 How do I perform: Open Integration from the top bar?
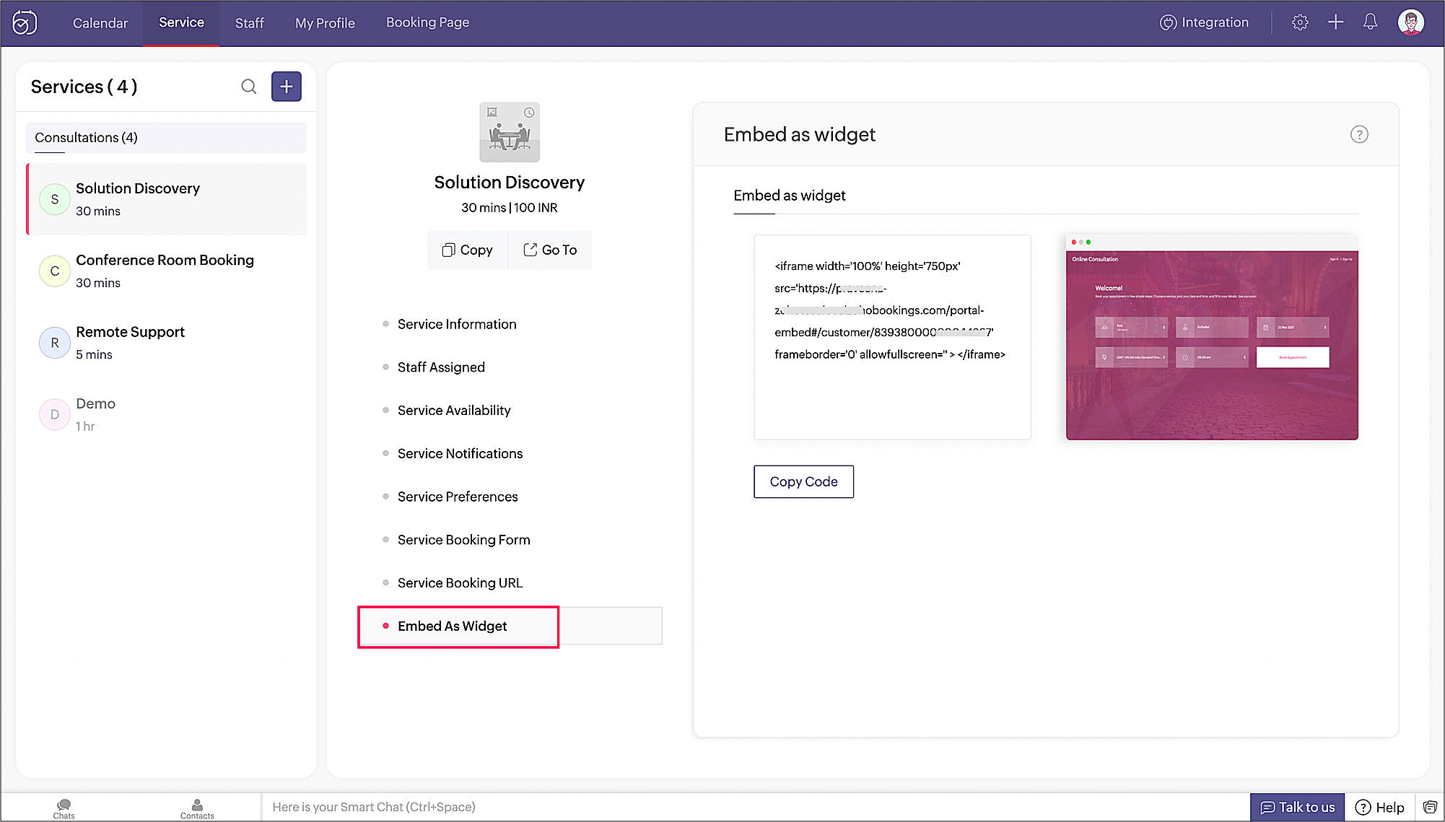point(1204,22)
